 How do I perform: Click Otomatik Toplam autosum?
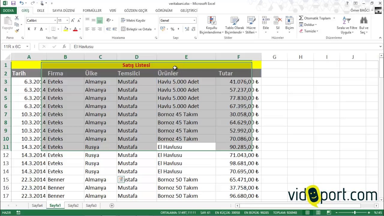315,18
